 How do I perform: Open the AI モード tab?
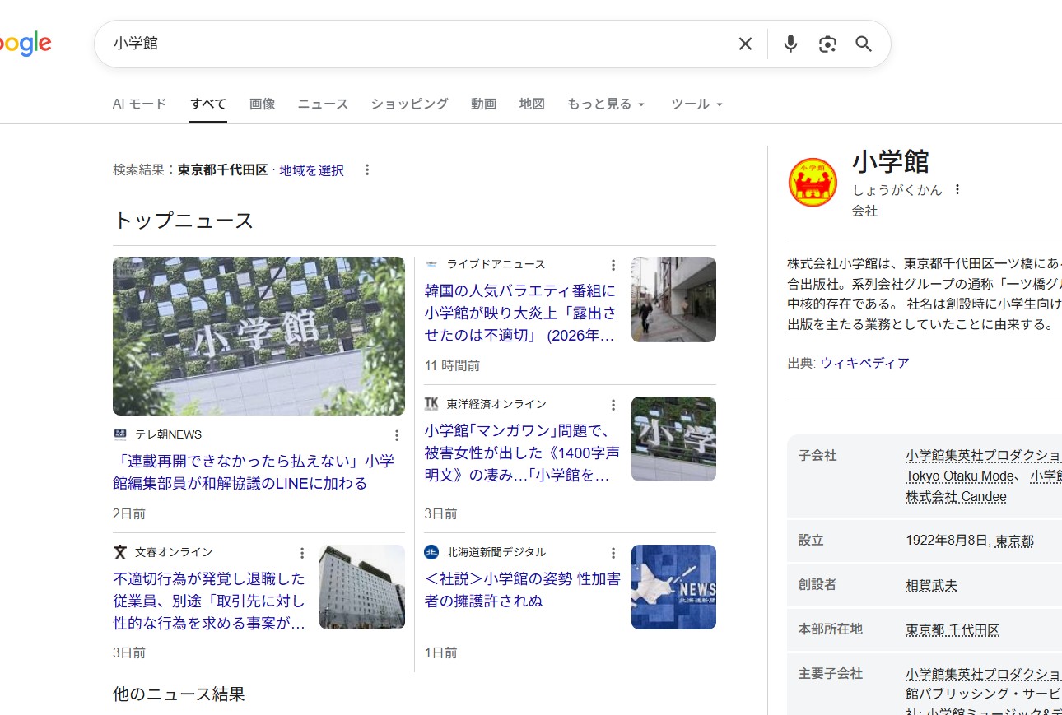tap(139, 104)
